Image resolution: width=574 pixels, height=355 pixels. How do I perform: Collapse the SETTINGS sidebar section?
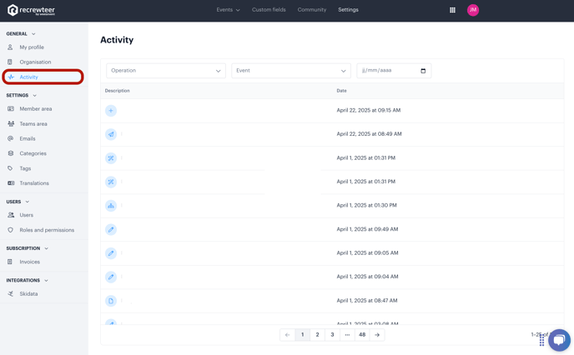(x=21, y=96)
